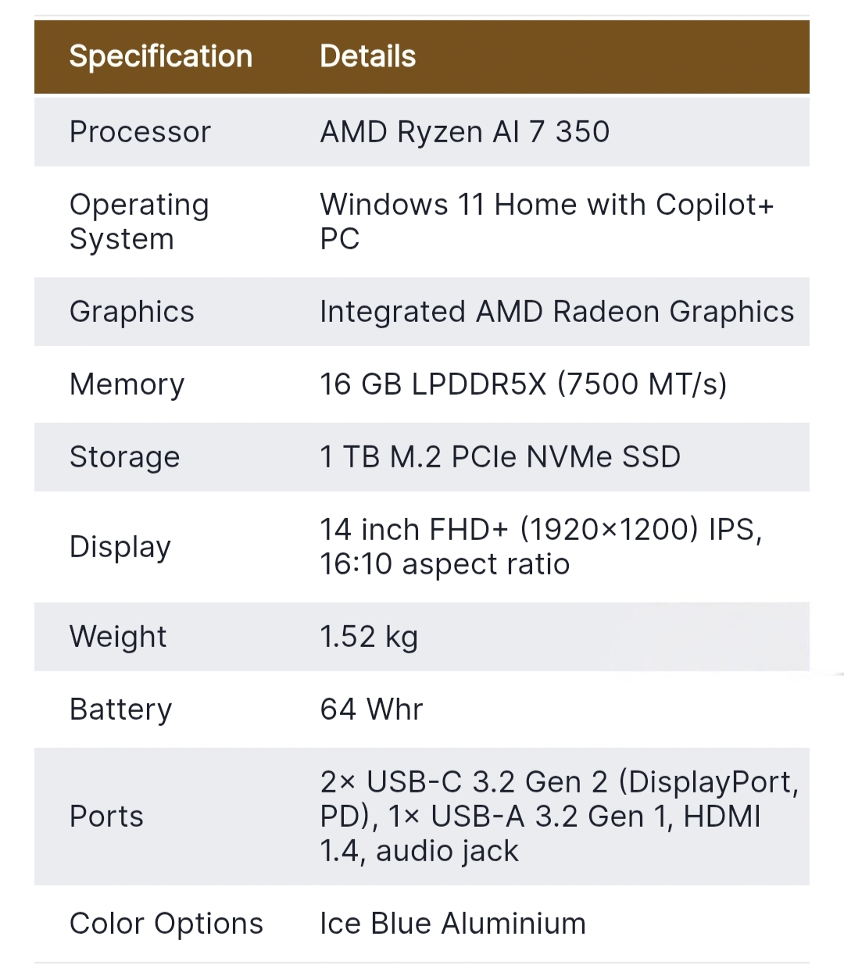Click Integrated AMD Radeon Graphics value
Viewport: 844px width, 969px height.
click(556, 312)
